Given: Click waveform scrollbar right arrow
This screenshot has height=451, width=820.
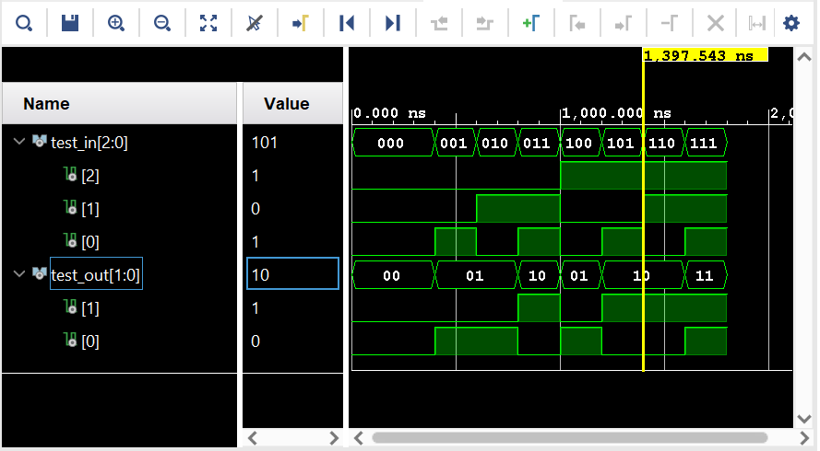Looking at the screenshot, I should pos(803,437).
